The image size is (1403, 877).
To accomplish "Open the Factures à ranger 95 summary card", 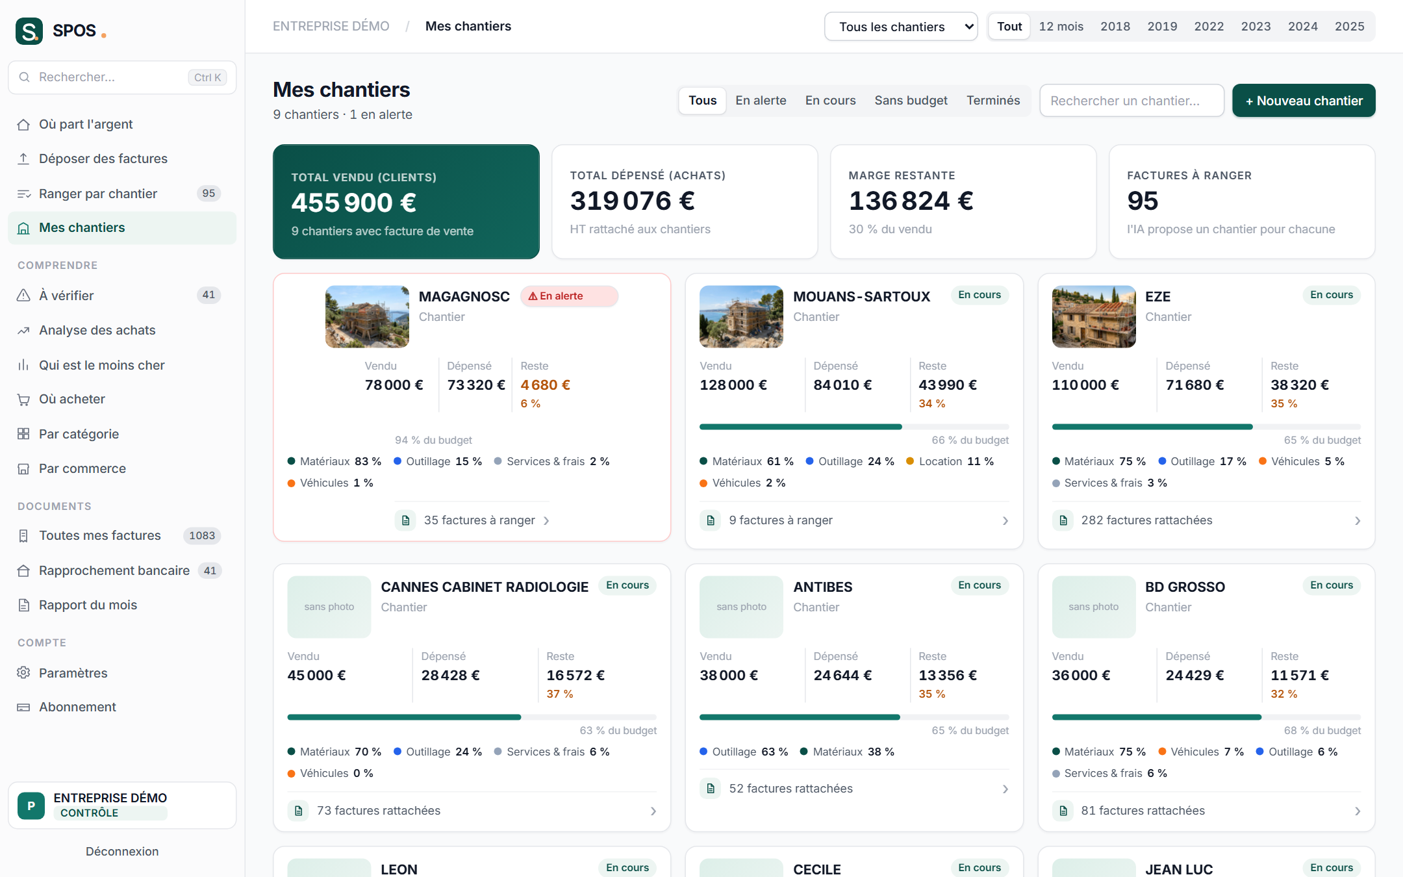I will coord(1241,202).
